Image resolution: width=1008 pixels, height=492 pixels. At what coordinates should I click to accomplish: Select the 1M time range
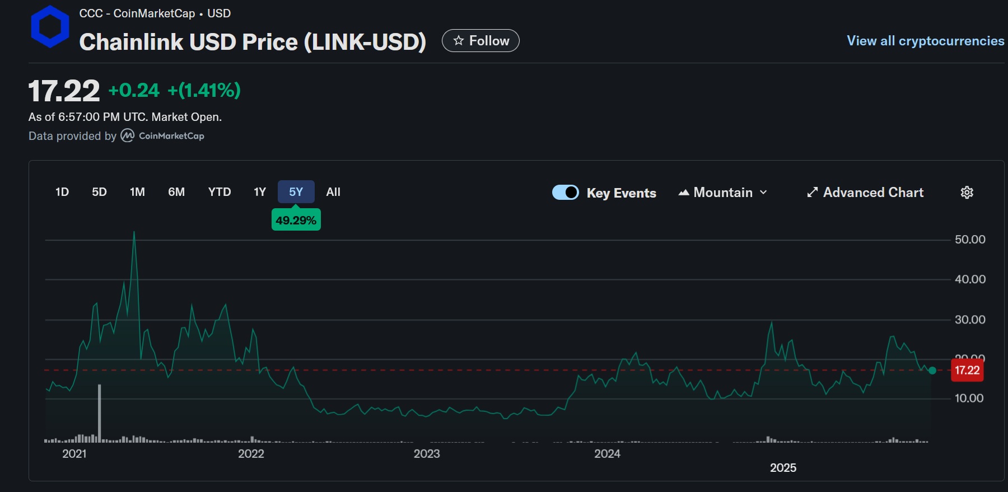click(x=137, y=192)
